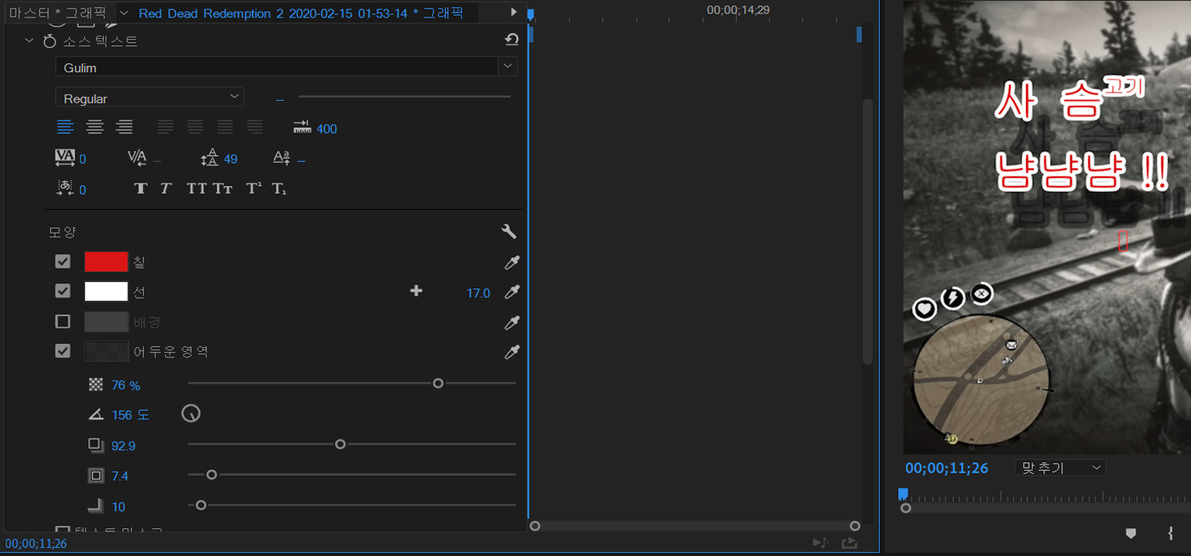
Task: Click the tab width value 400
Action: 326,129
